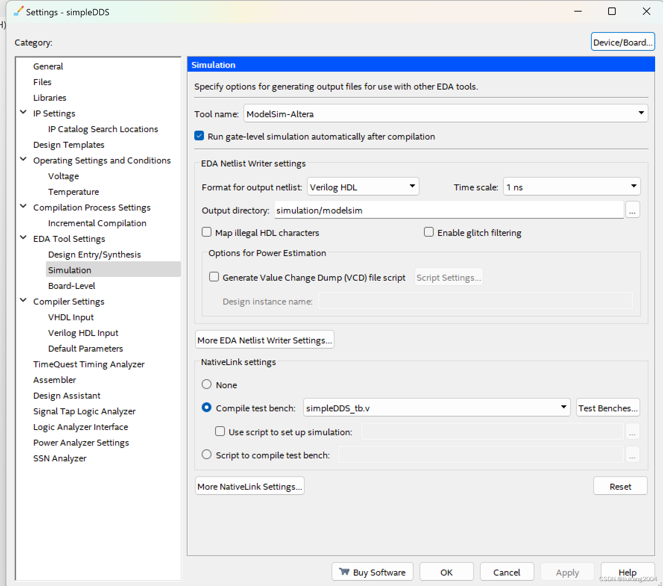Open the Compile test bench dropdown
Screen dimensions: 663x586
click(x=437, y=408)
